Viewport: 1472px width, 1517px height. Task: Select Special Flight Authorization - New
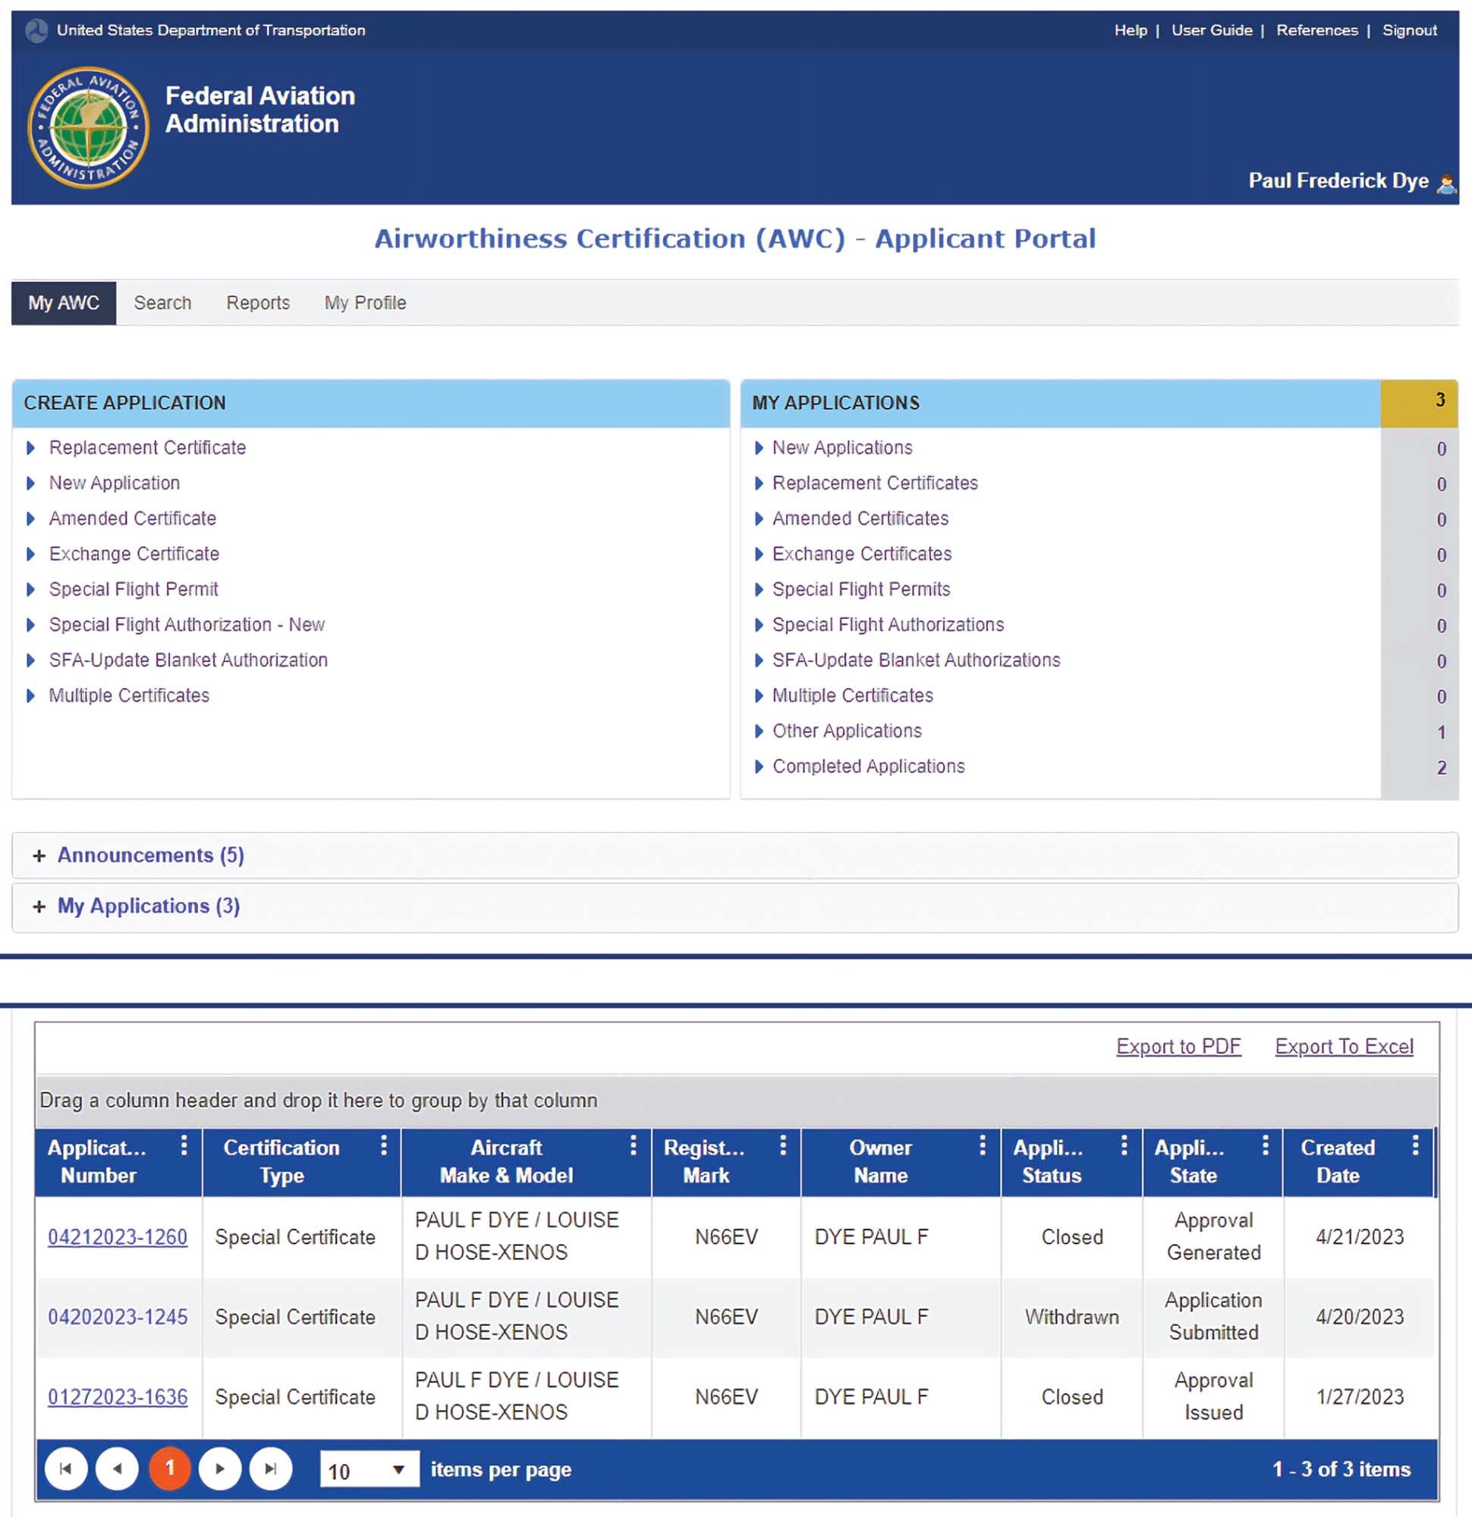point(187,624)
